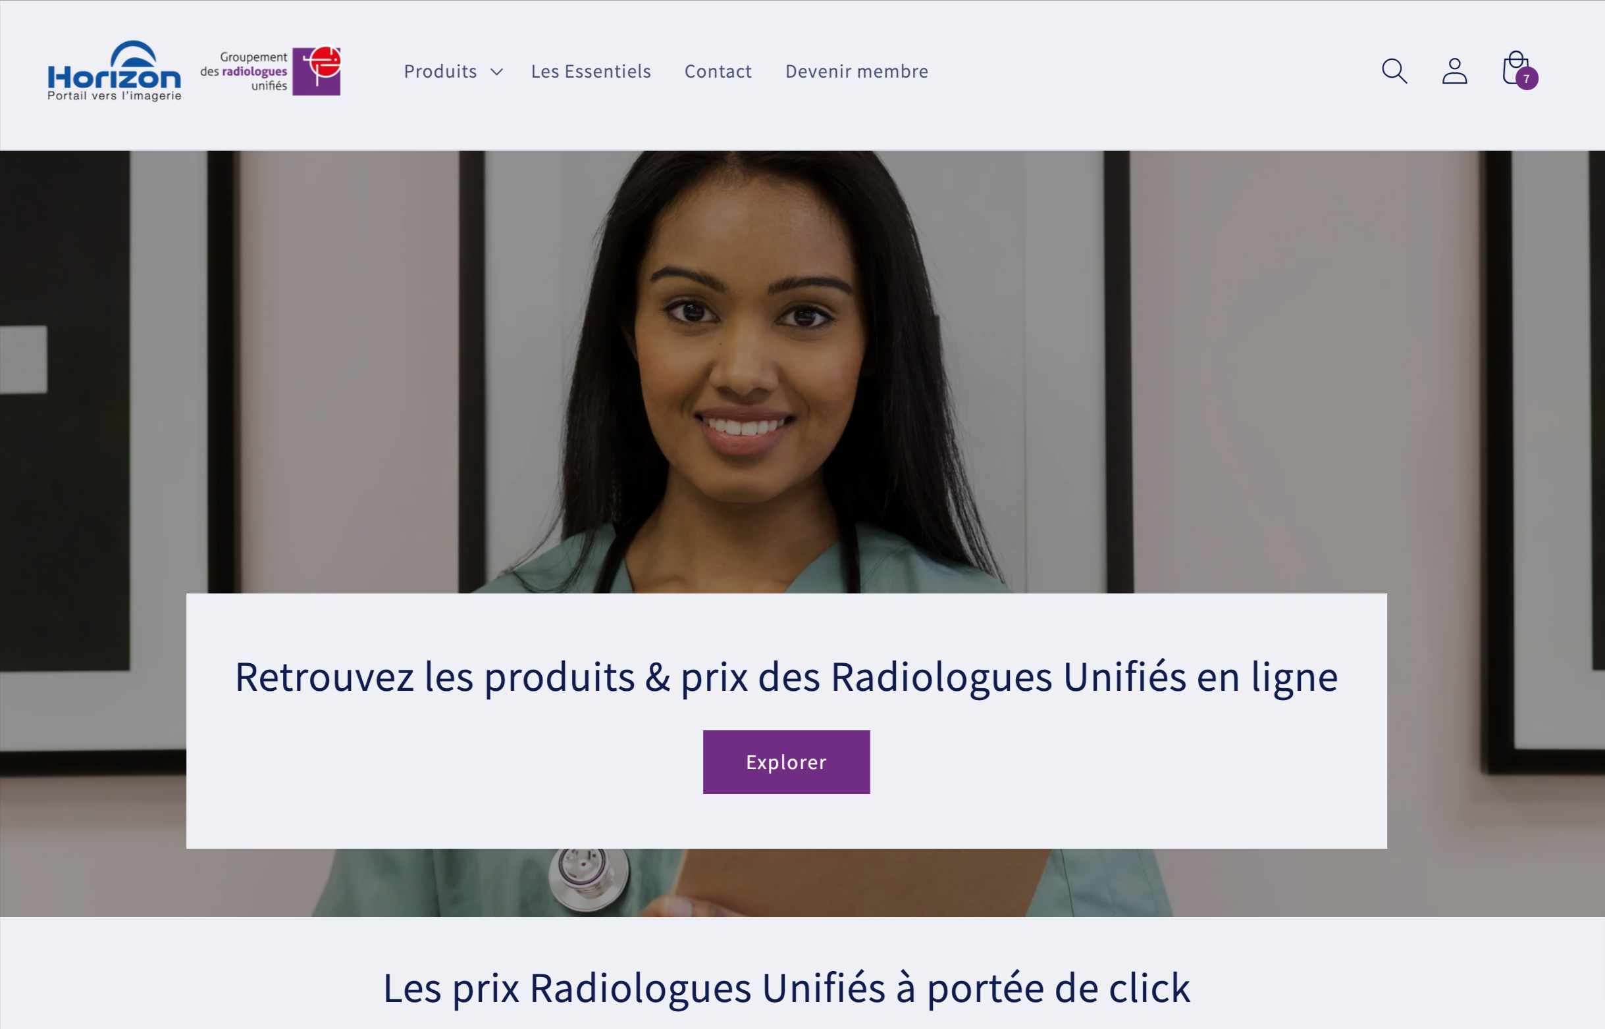
Task: Click the 'Retrouvez les produits & prix' headline
Action: pos(786,677)
